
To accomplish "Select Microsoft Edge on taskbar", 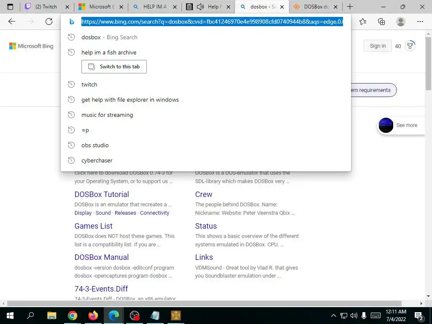I will pyautogui.click(x=114, y=315).
